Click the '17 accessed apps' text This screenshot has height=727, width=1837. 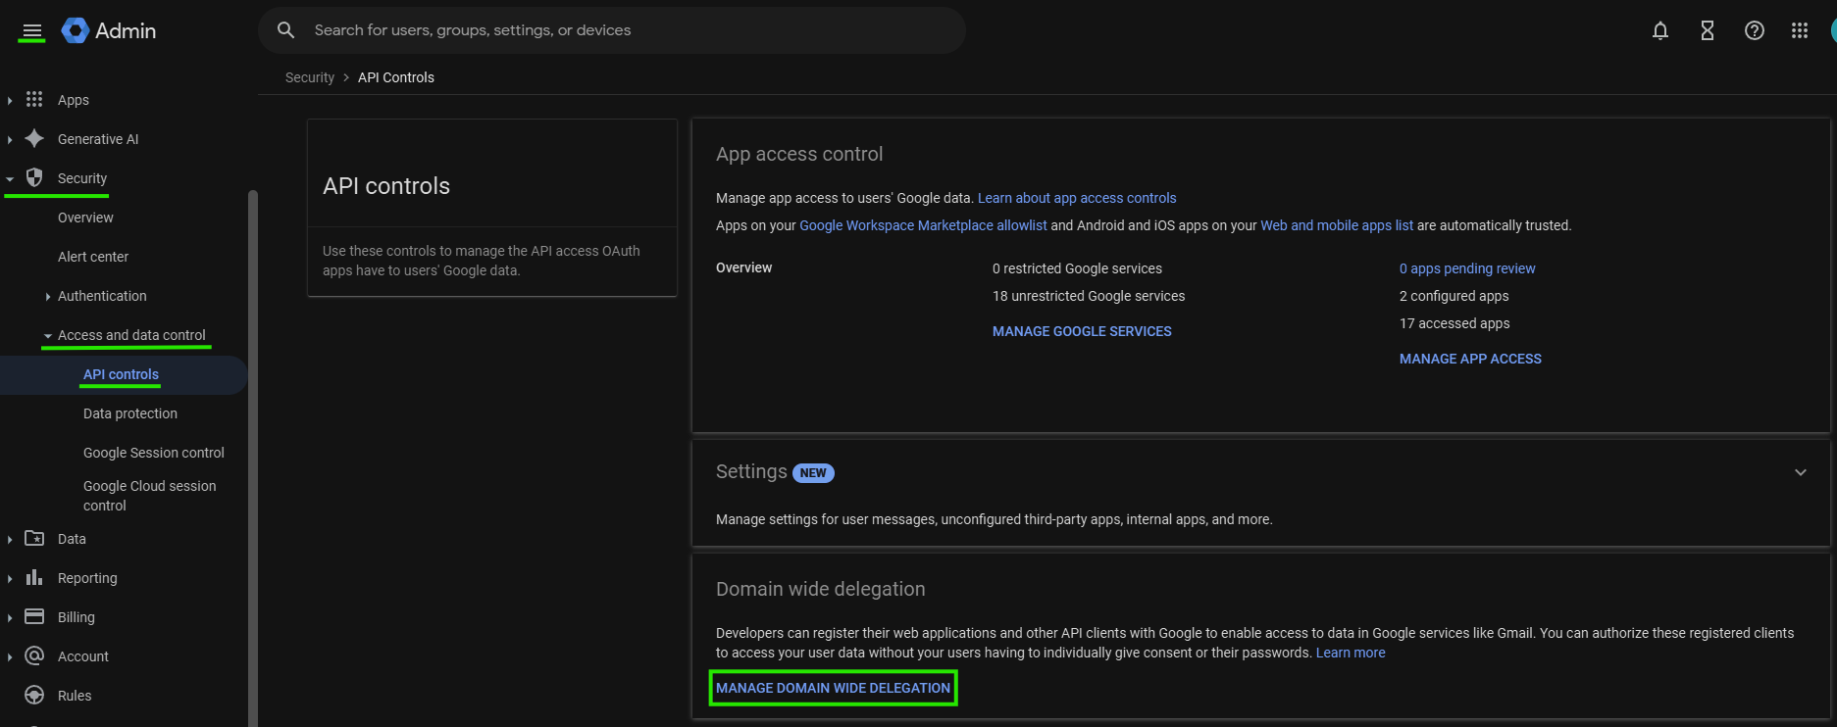pos(1454,323)
